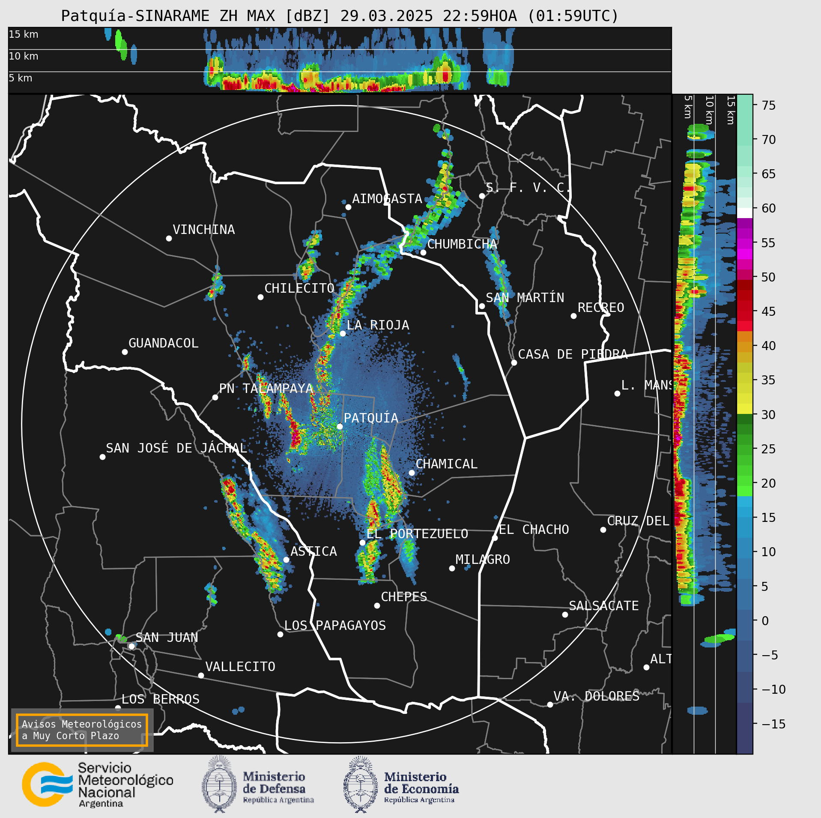Click the VINCHINA map label
Screen dimensions: 821x818
click(x=204, y=230)
